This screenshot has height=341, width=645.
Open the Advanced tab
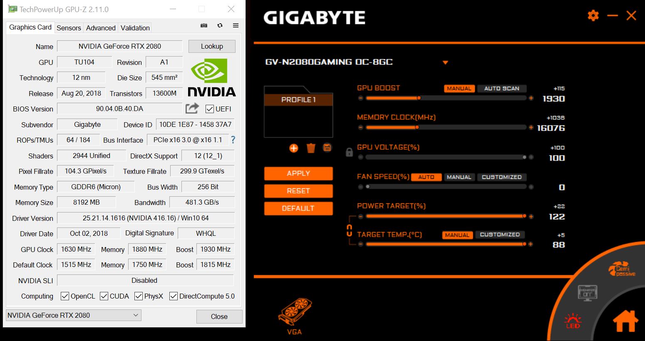tap(101, 28)
